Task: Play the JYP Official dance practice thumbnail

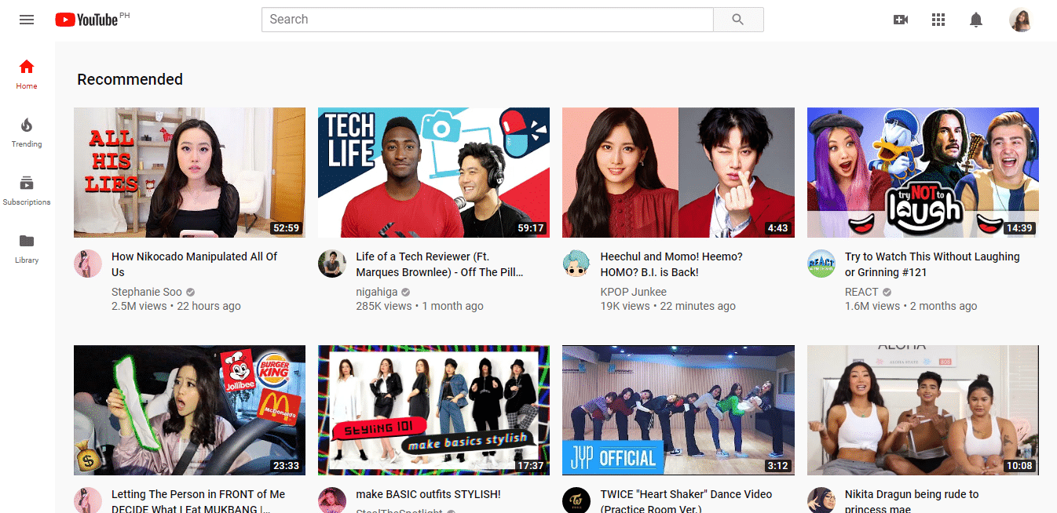Action: point(678,410)
